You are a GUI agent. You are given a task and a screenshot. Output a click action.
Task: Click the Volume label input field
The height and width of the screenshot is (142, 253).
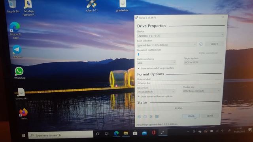(179, 82)
